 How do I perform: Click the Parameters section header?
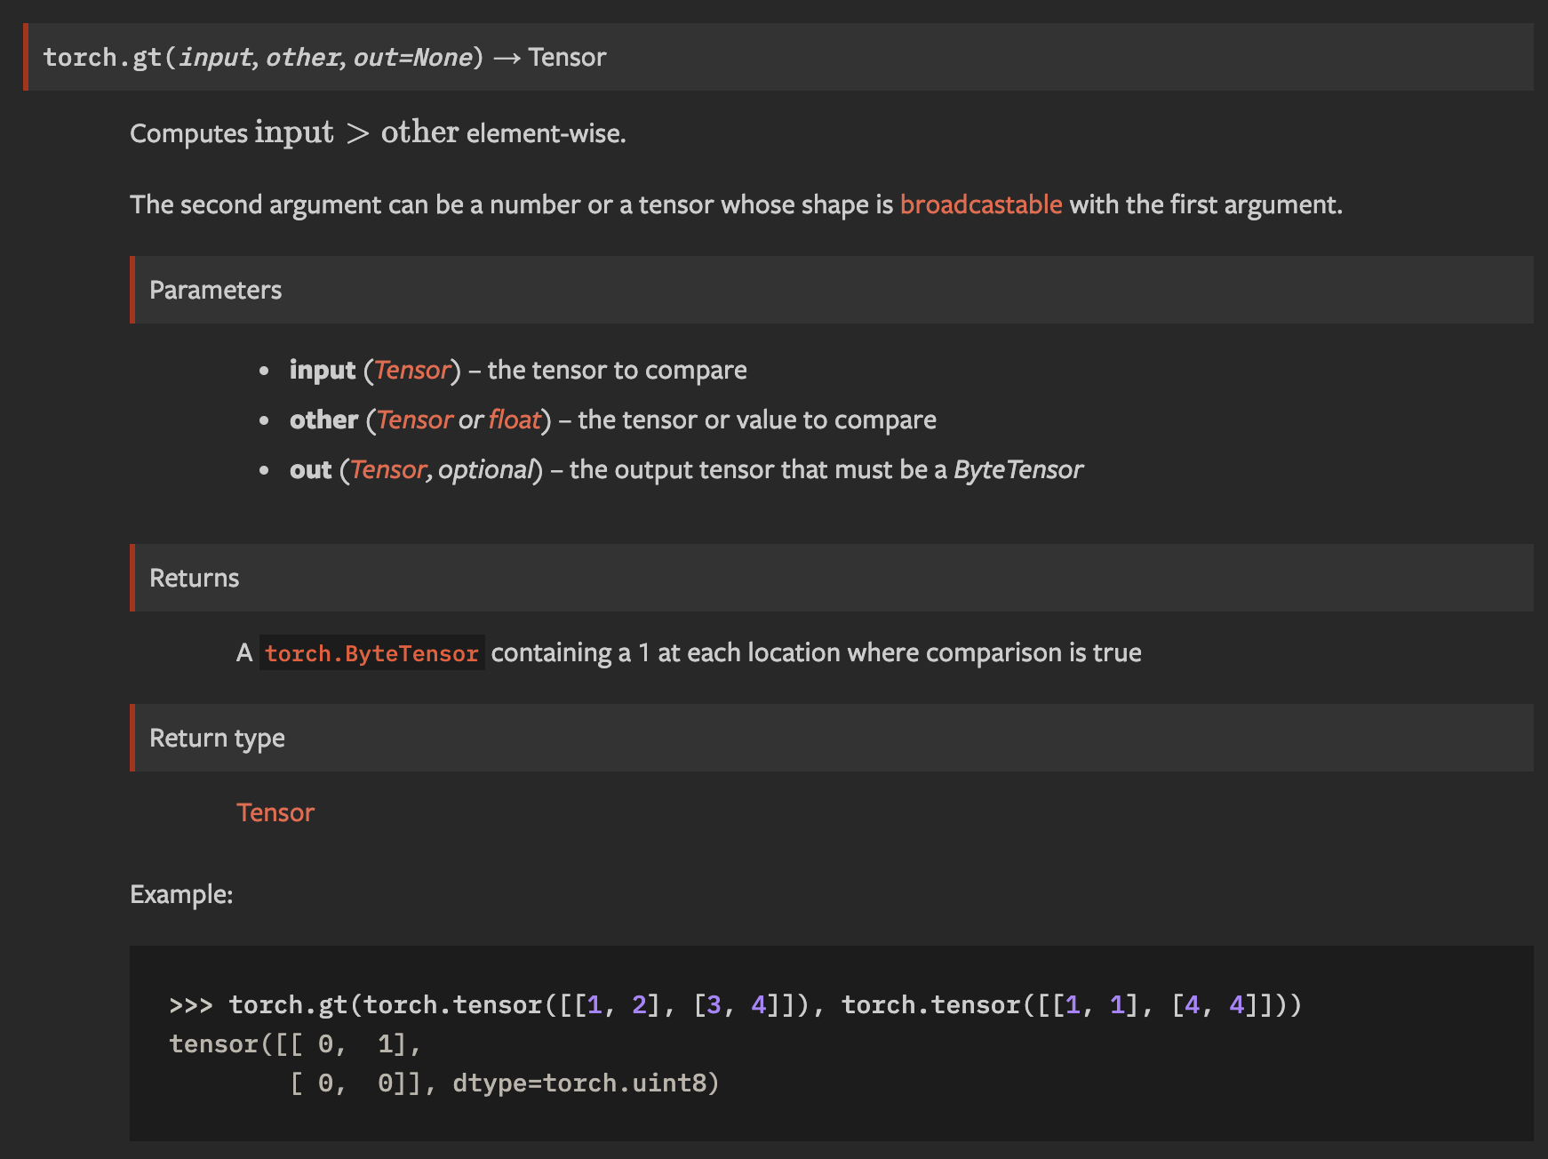[832, 290]
